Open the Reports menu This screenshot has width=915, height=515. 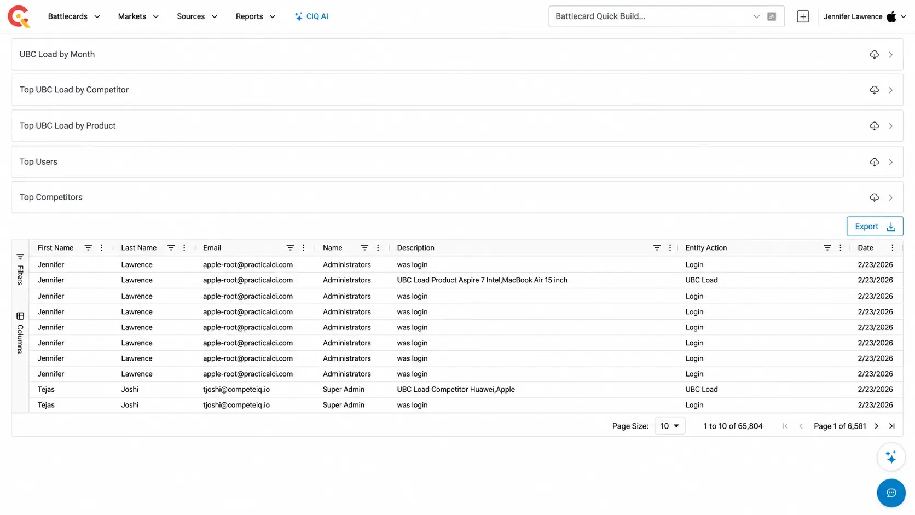256,16
